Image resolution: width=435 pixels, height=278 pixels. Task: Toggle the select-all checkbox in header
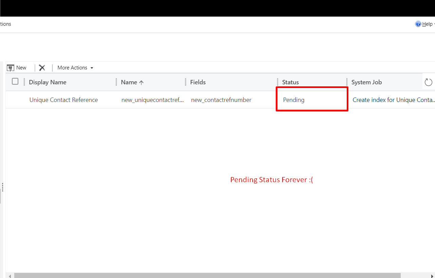pos(15,81)
